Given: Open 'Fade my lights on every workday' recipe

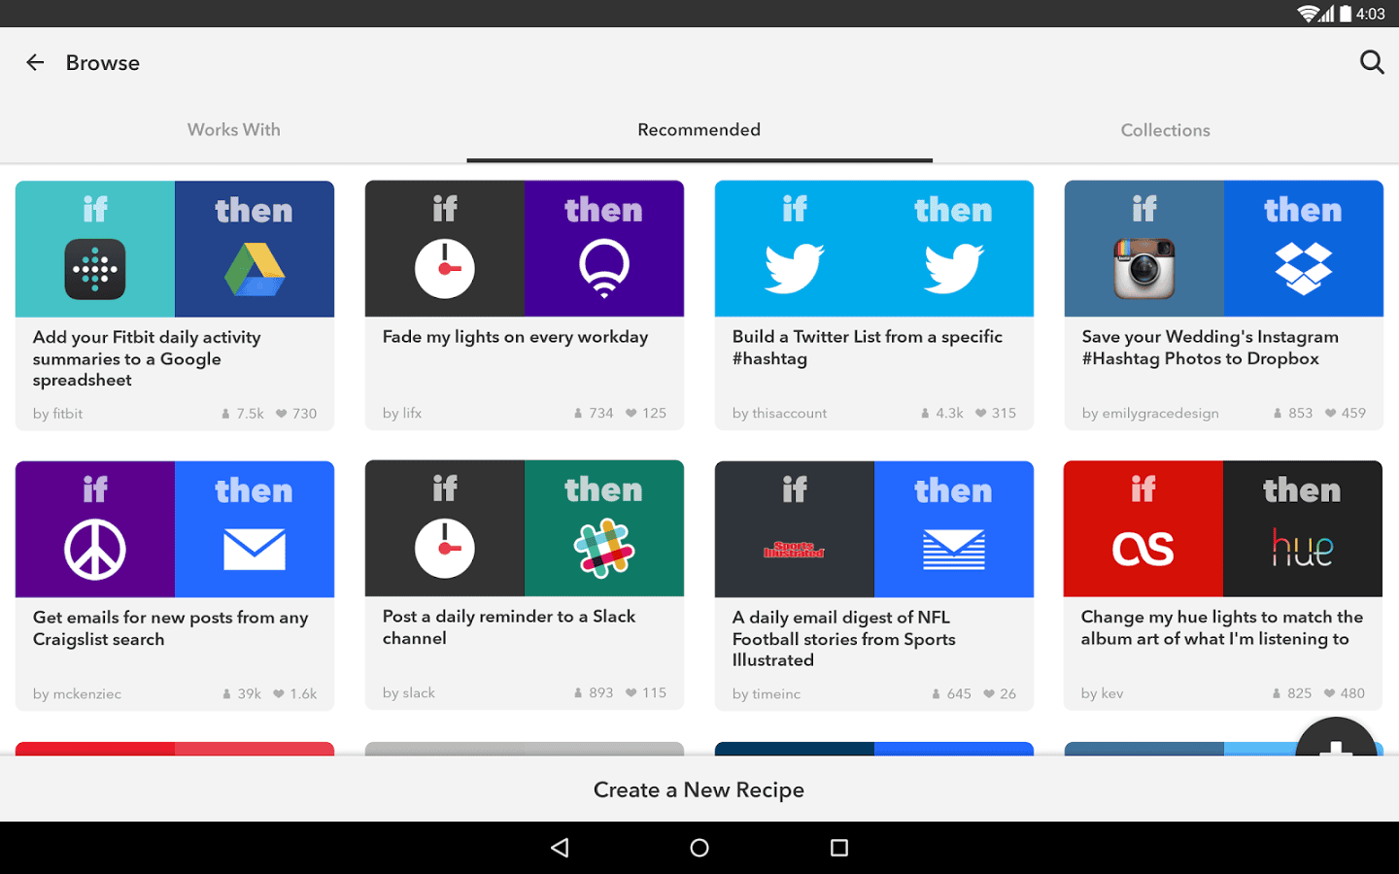Looking at the screenshot, I should point(515,337).
